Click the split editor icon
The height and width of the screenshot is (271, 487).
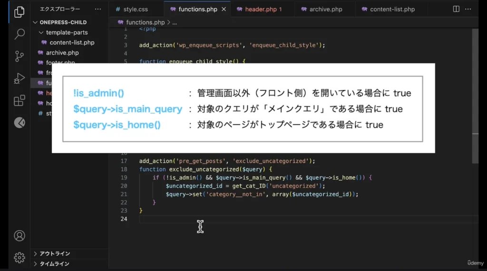(456, 9)
